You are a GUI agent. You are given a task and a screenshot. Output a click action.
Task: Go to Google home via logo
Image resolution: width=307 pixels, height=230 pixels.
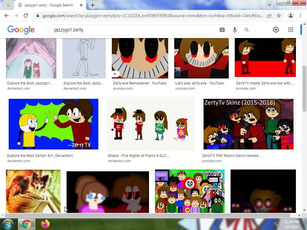pyautogui.click(x=21, y=30)
